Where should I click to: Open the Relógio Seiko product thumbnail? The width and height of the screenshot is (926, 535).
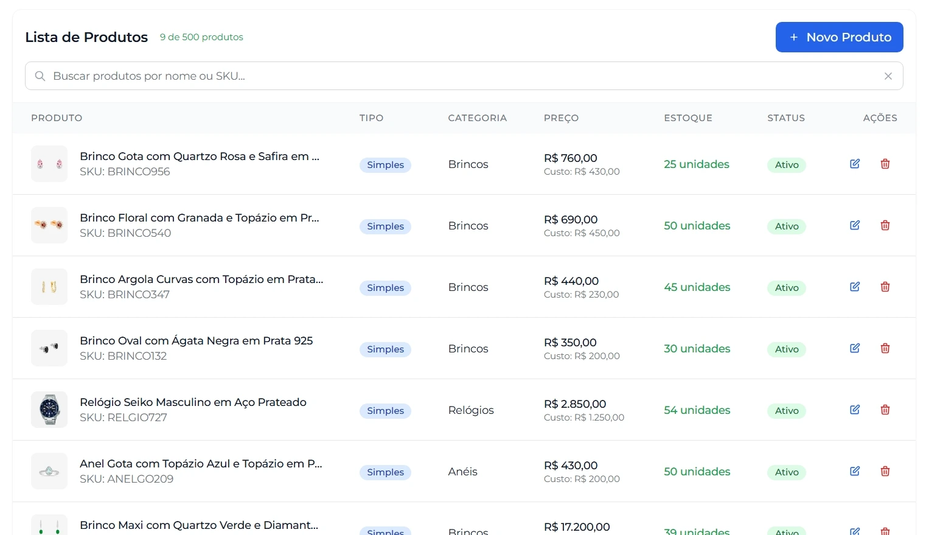point(49,410)
